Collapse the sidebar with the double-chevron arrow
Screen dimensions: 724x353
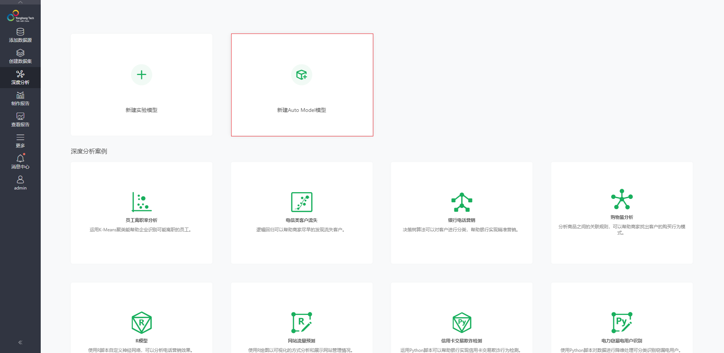pos(20,342)
